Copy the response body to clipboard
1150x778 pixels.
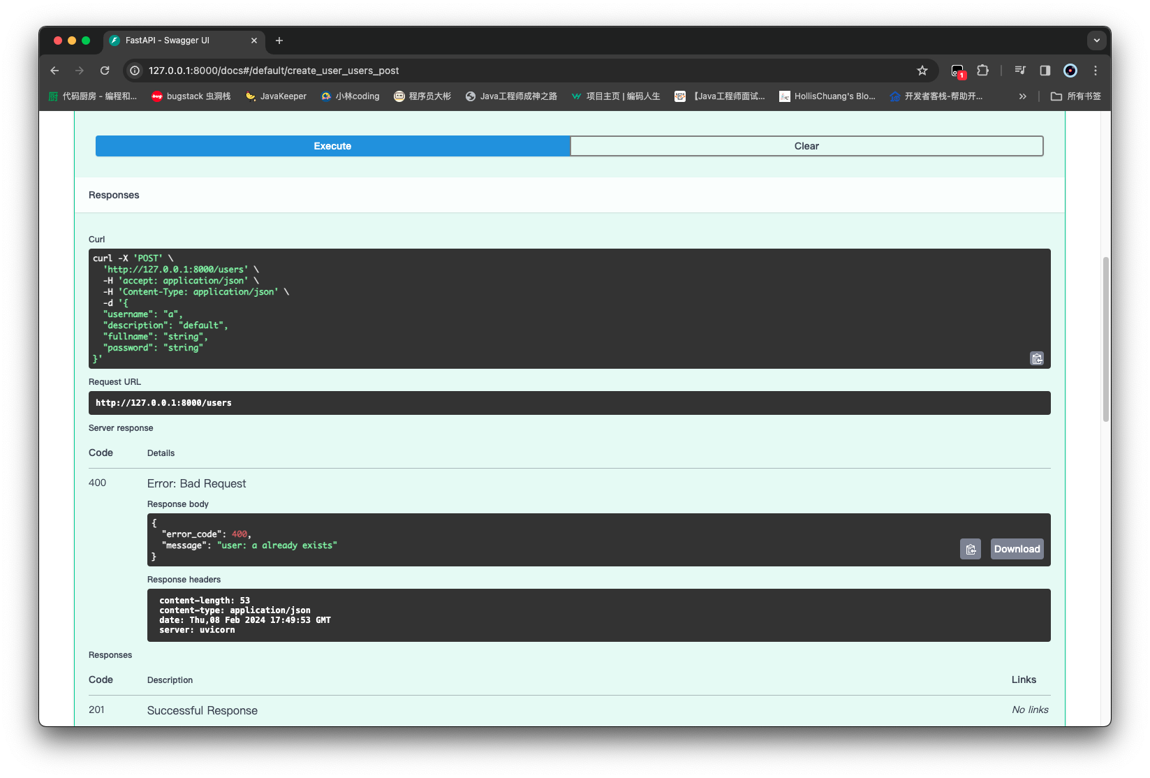coord(971,549)
